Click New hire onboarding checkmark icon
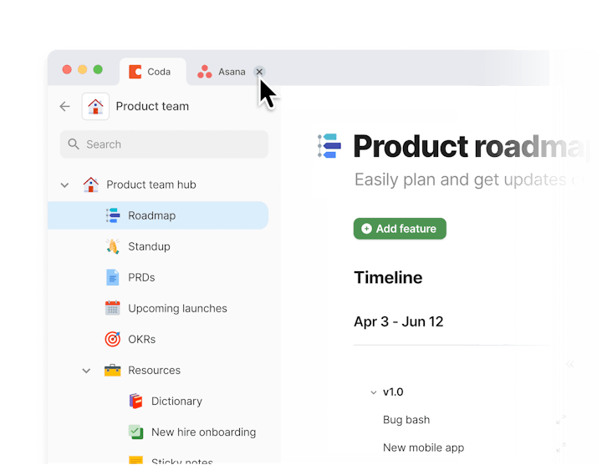The image size is (602, 465). [x=135, y=432]
